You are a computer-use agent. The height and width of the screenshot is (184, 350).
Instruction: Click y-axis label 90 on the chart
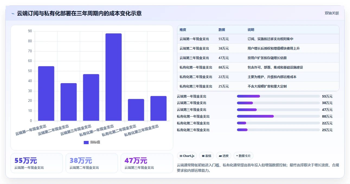tap(30, 31)
